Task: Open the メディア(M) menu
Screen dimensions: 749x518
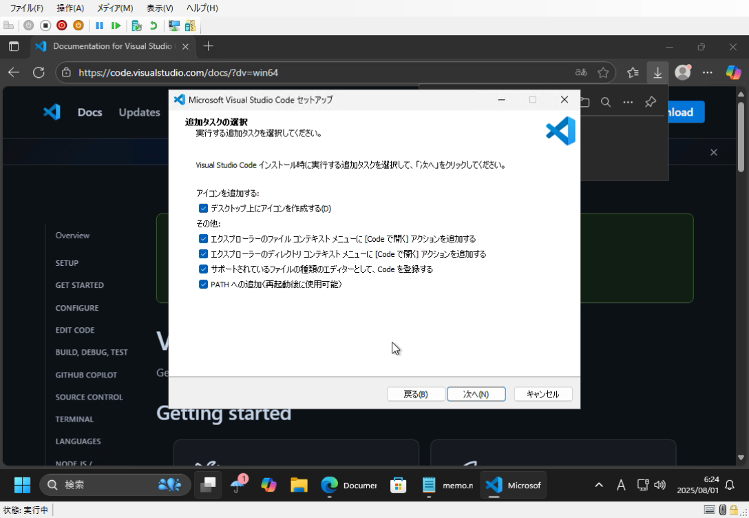Action: [115, 8]
